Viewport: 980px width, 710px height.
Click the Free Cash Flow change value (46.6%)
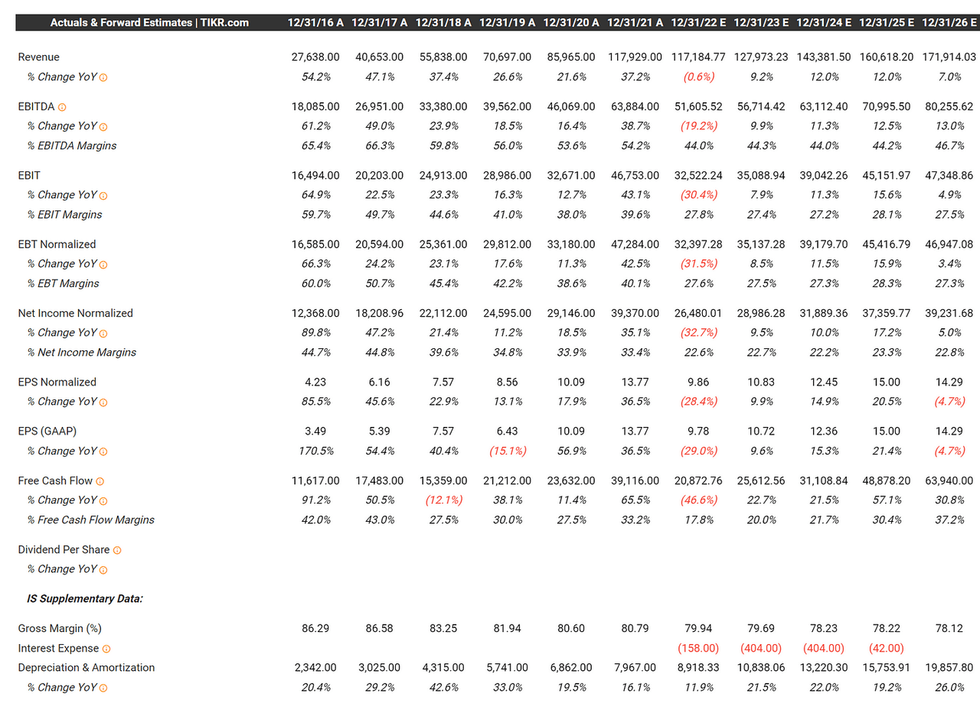coord(698,500)
